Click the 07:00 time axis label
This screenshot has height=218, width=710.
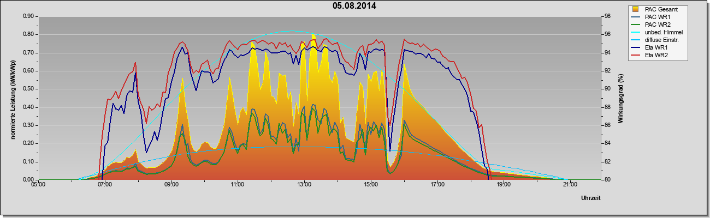click(105, 185)
